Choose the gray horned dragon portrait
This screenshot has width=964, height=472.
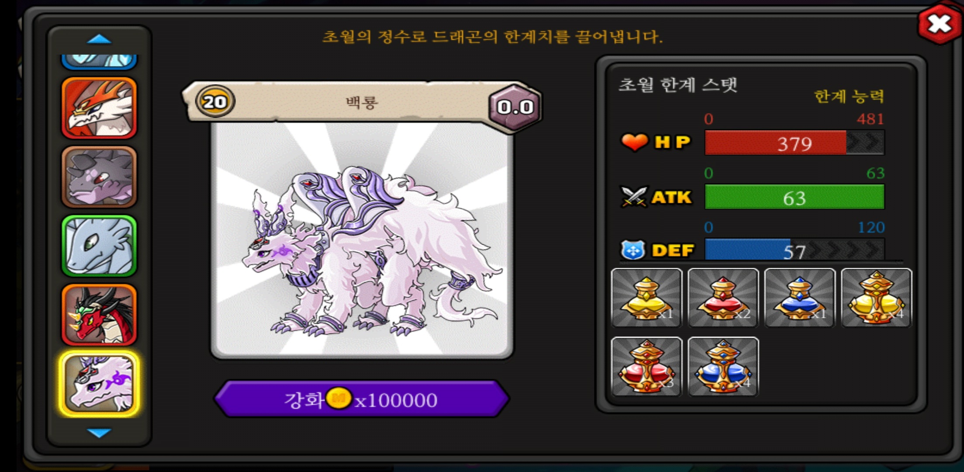[x=99, y=177]
